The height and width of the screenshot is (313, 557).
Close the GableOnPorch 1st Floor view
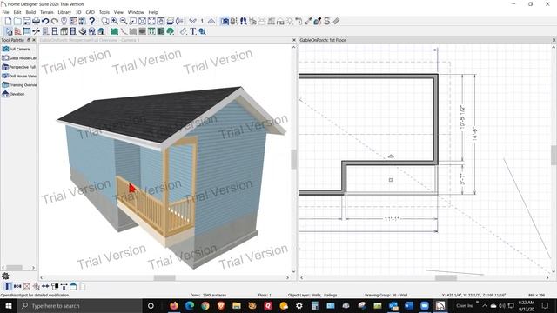(x=554, y=40)
